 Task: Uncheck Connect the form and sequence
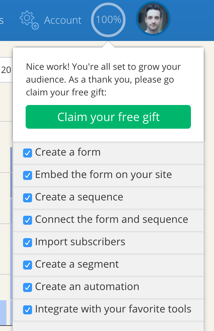pos(28,220)
